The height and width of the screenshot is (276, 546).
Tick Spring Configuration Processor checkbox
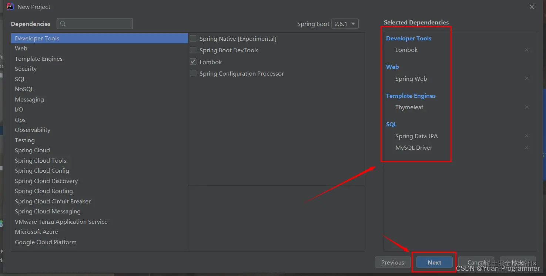click(x=193, y=73)
